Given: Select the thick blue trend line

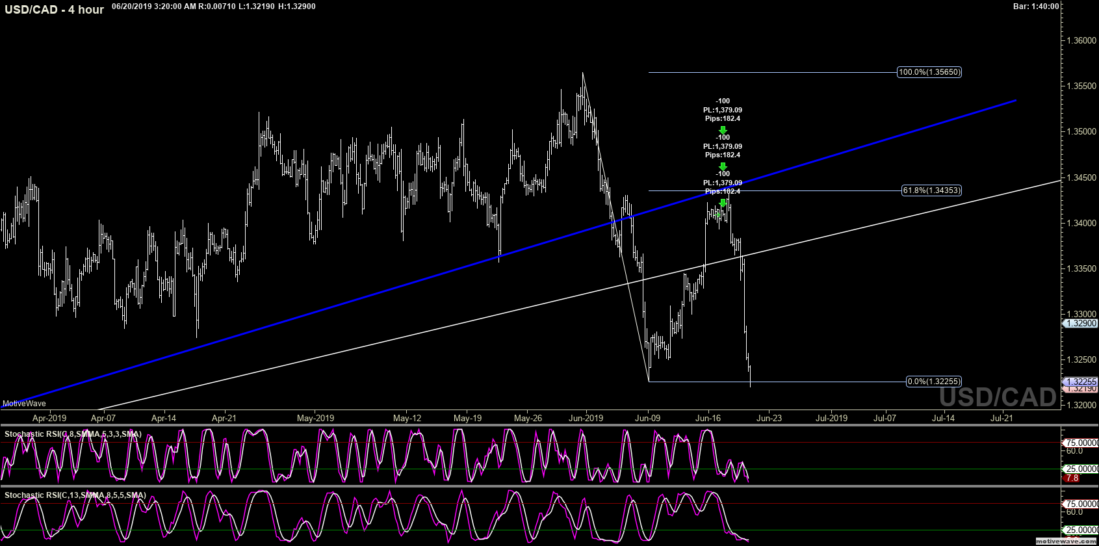Looking at the screenshot, I should (507, 255).
